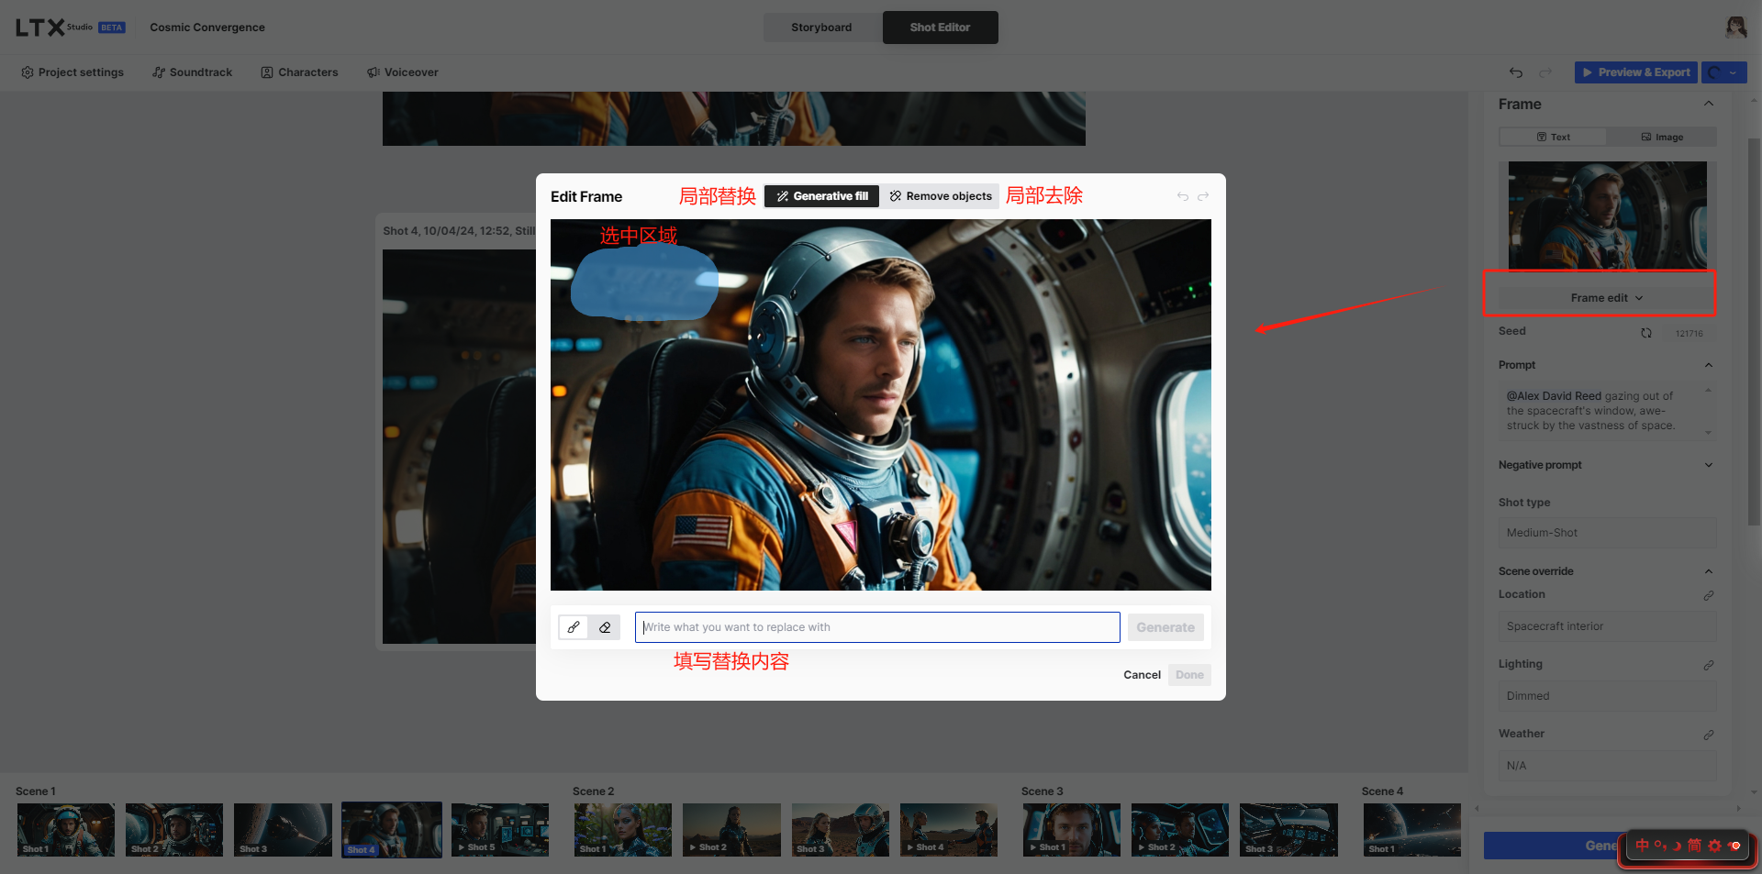Click the replacement prompt input field
This screenshot has height=874, width=1762.
coord(877,627)
